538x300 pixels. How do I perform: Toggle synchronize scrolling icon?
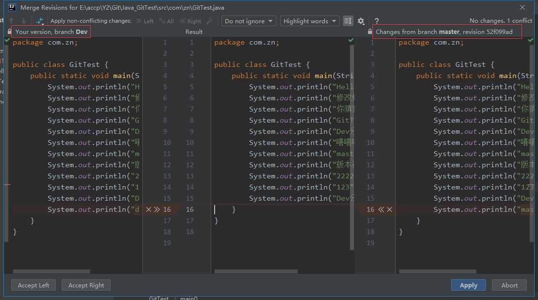point(348,21)
